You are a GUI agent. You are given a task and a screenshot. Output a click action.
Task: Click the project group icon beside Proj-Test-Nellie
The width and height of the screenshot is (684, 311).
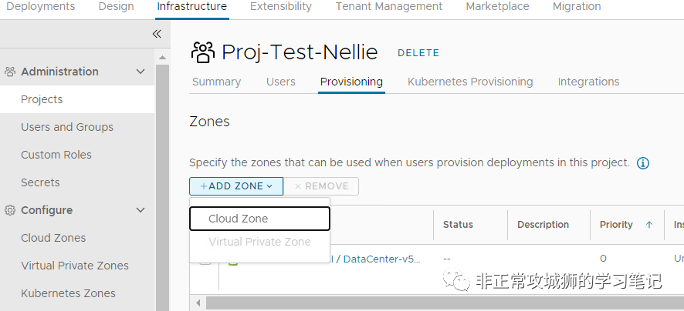202,52
